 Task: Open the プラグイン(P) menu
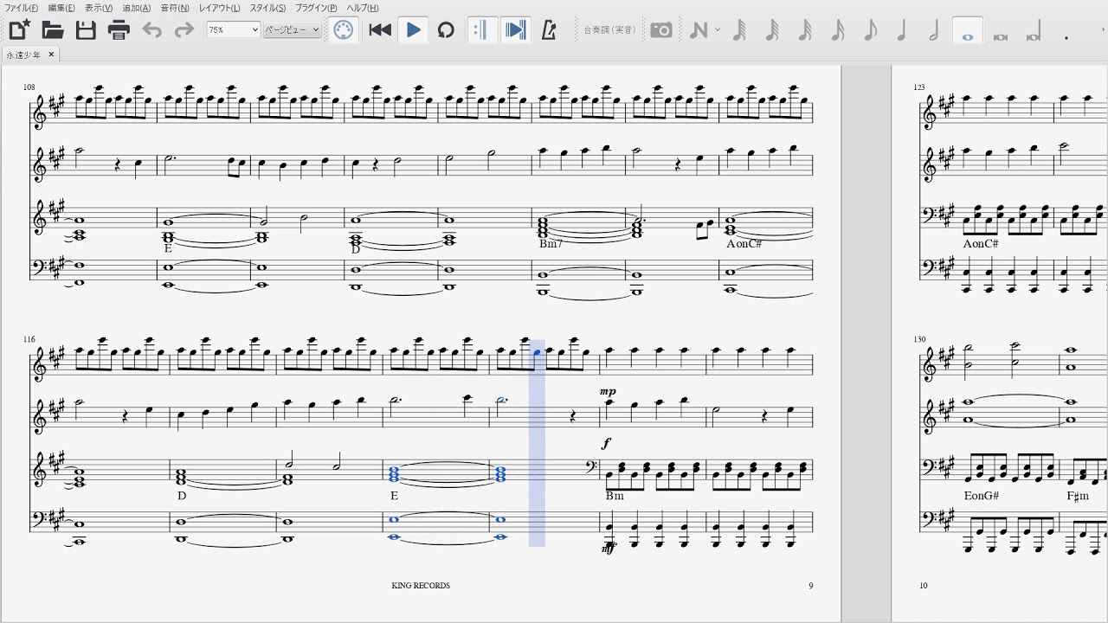316,8
